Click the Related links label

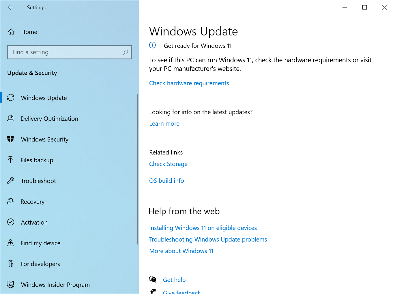166,152
